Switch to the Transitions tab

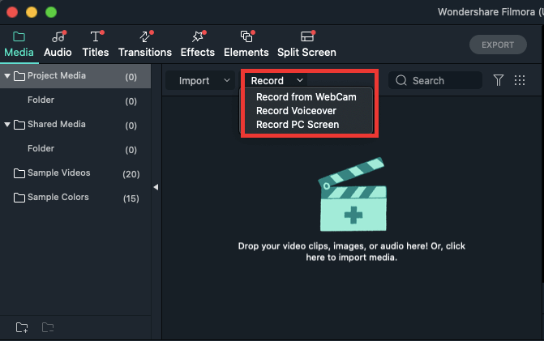145,44
